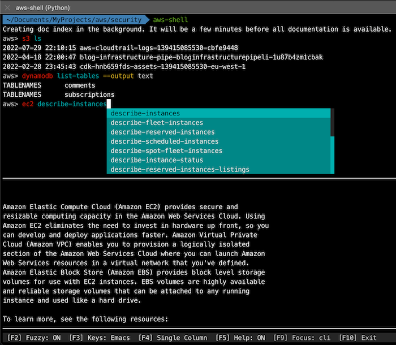Click the 'subscriptions' table name

(89, 94)
